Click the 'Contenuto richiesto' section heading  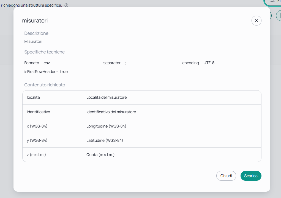pos(45,85)
